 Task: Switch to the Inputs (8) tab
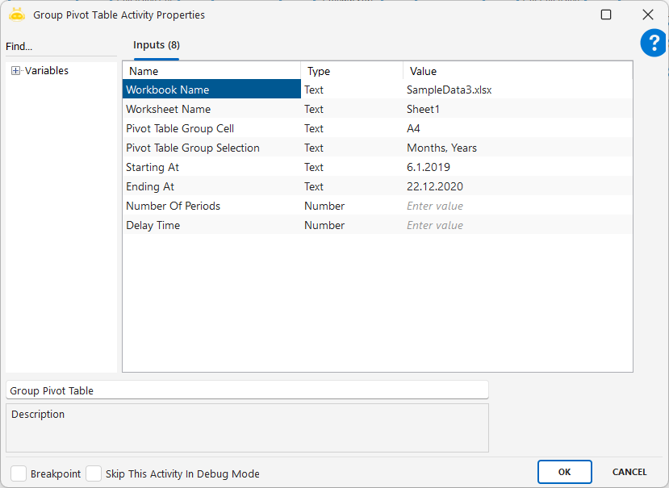[x=156, y=46]
